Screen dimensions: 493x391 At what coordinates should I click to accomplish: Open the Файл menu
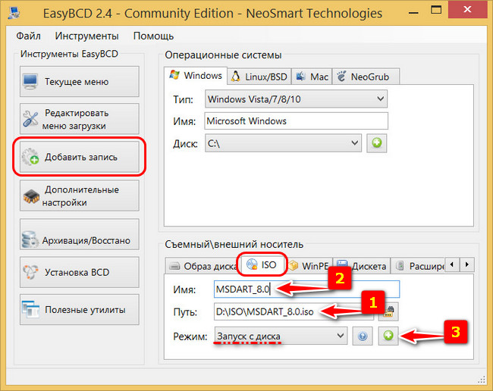28,36
